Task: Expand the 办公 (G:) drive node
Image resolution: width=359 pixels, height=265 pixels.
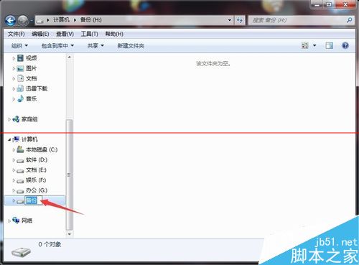Action: coord(14,190)
